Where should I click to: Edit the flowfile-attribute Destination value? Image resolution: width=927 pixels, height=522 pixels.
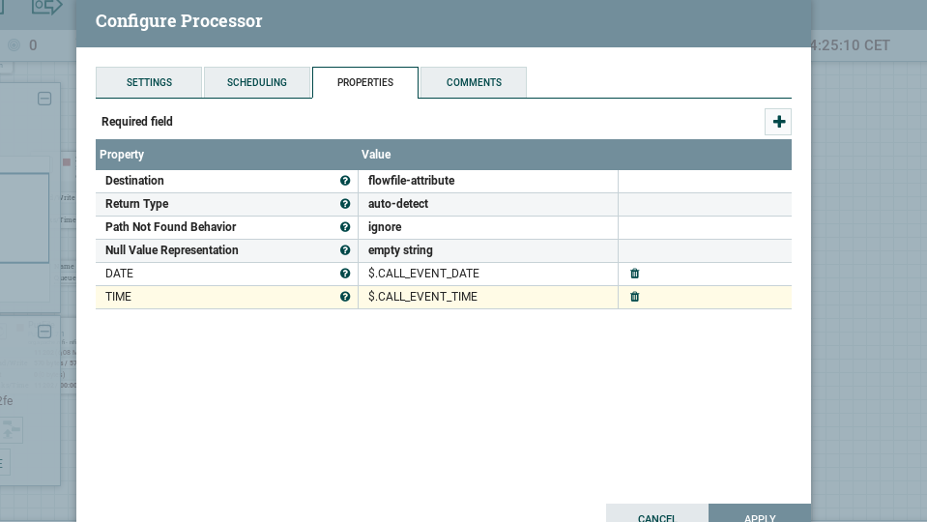coord(487,181)
